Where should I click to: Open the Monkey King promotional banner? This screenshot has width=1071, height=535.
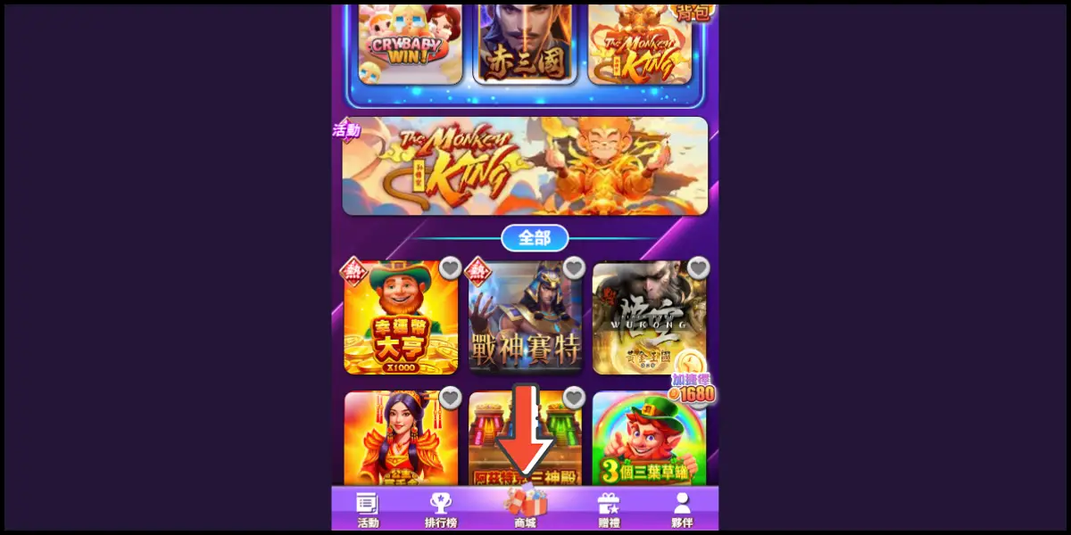(x=525, y=166)
